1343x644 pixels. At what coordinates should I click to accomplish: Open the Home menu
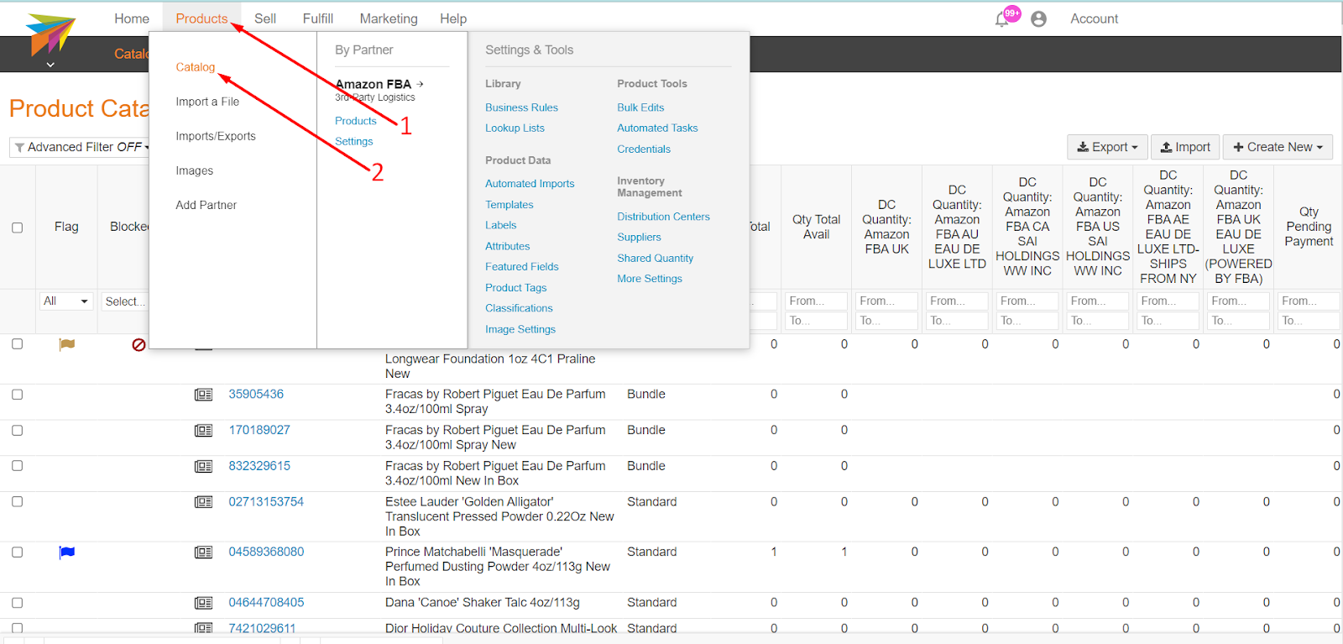point(132,18)
